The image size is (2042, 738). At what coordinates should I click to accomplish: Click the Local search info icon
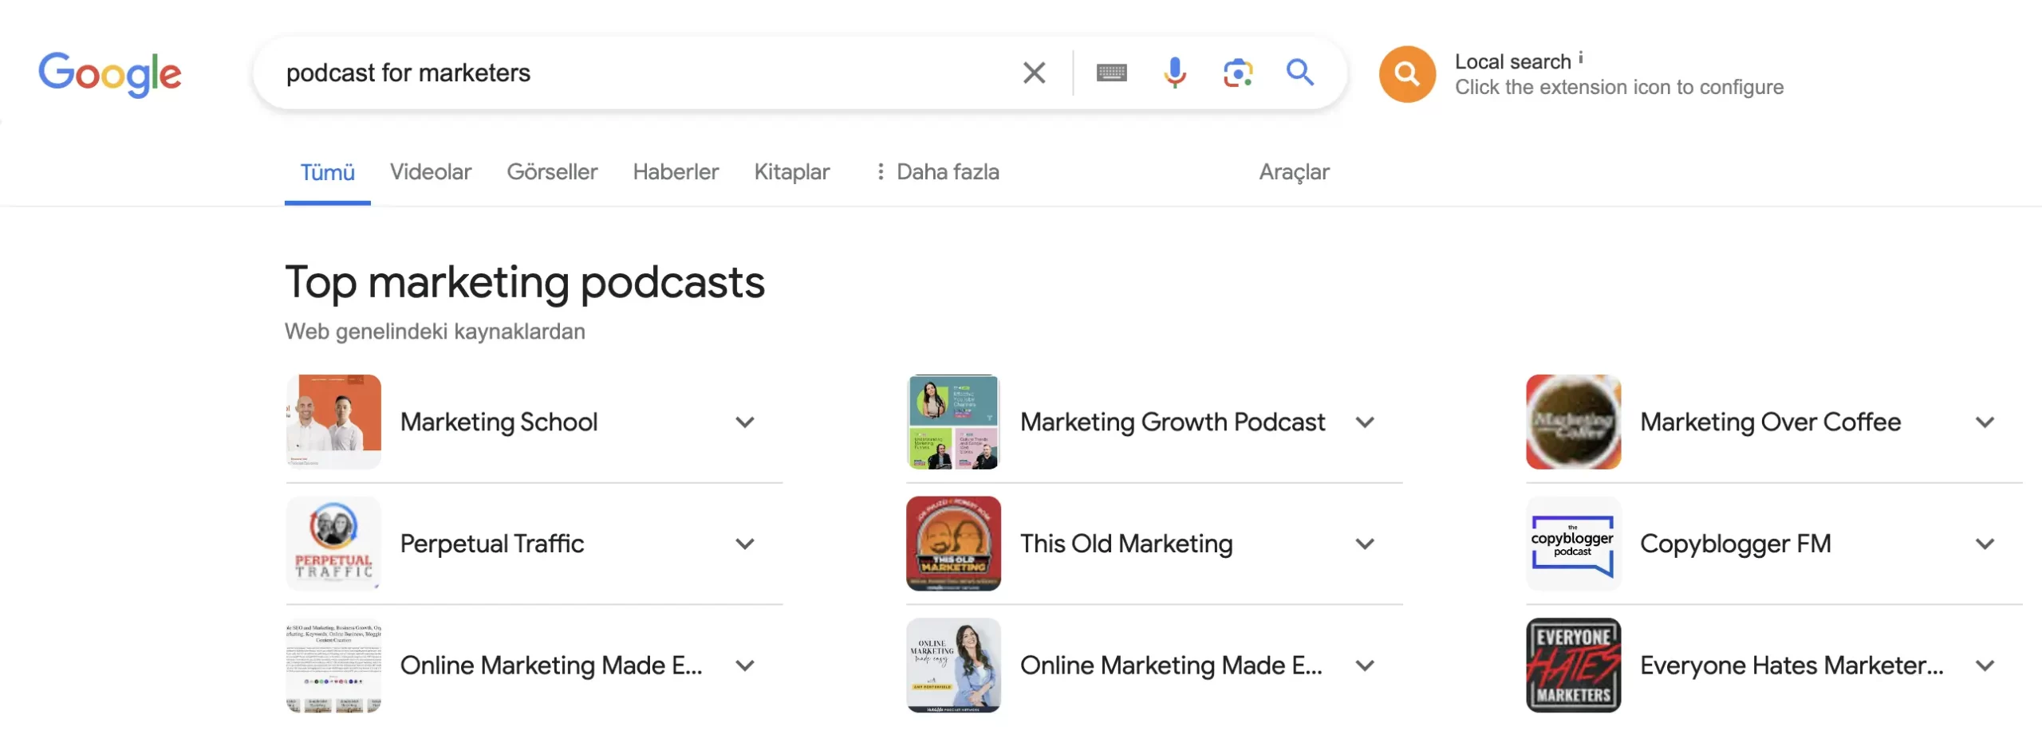(x=1581, y=57)
